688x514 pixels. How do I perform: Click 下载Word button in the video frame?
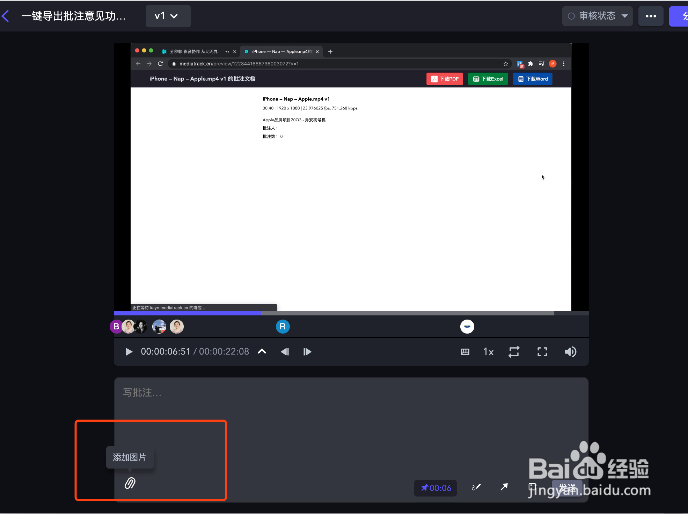click(533, 79)
